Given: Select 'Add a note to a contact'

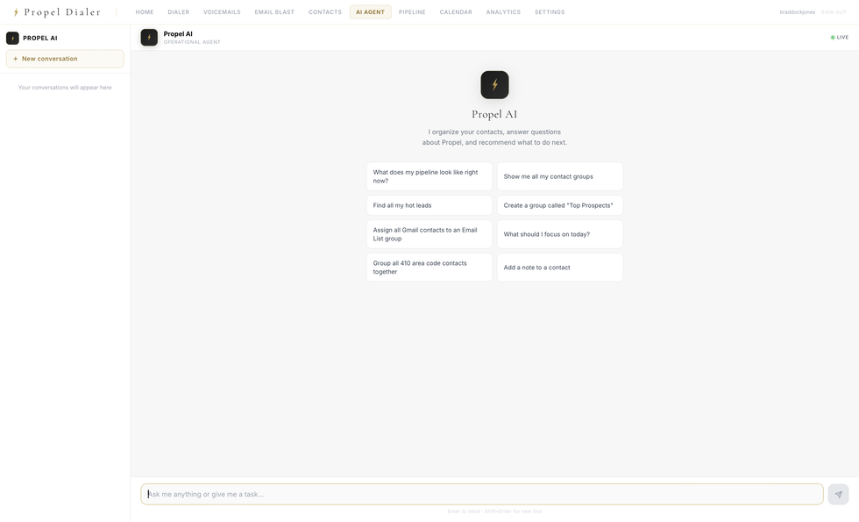Looking at the screenshot, I should [560, 267].
